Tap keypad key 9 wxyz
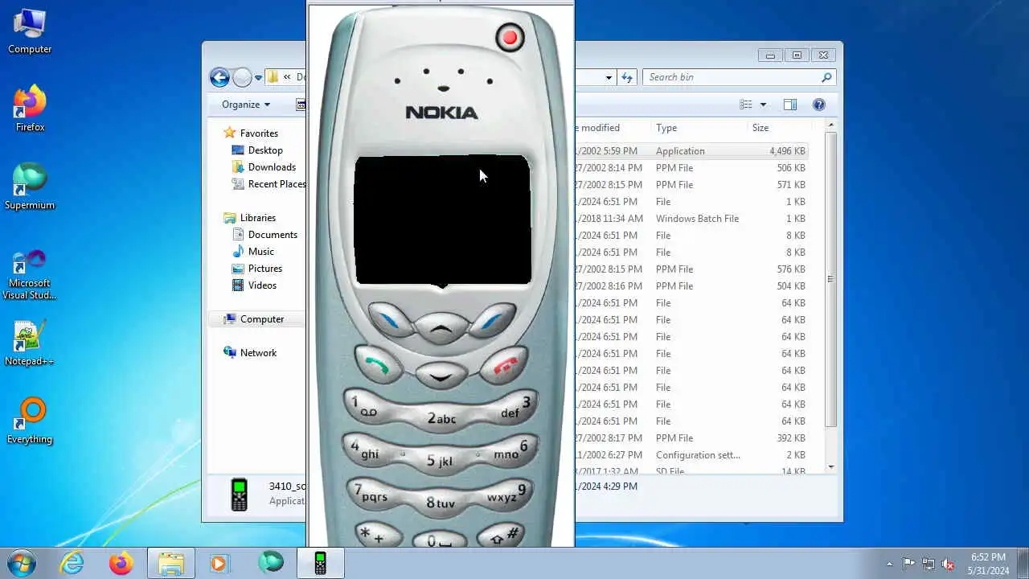1029x579 pixels. coord(507,494)
